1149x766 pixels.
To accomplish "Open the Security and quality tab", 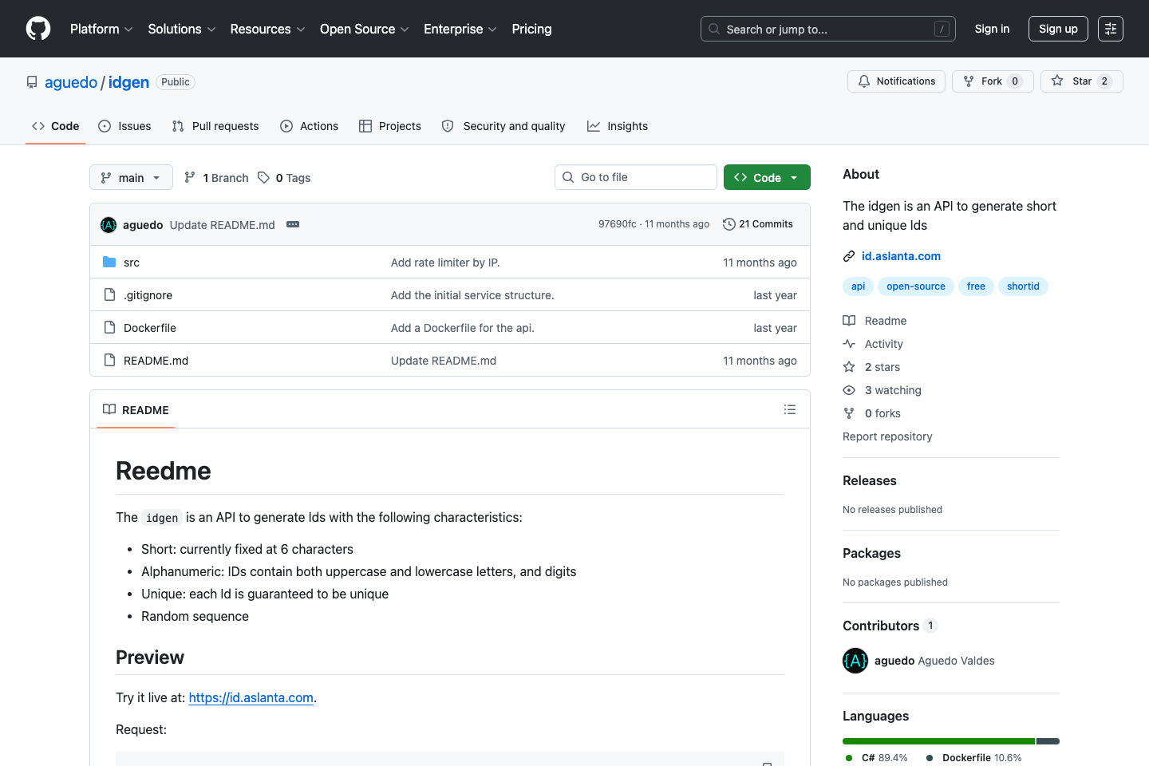I will 503,125.
